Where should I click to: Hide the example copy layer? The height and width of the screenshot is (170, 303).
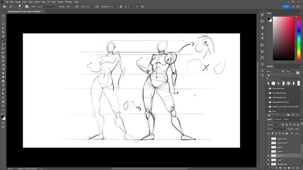tap(268, 164)
